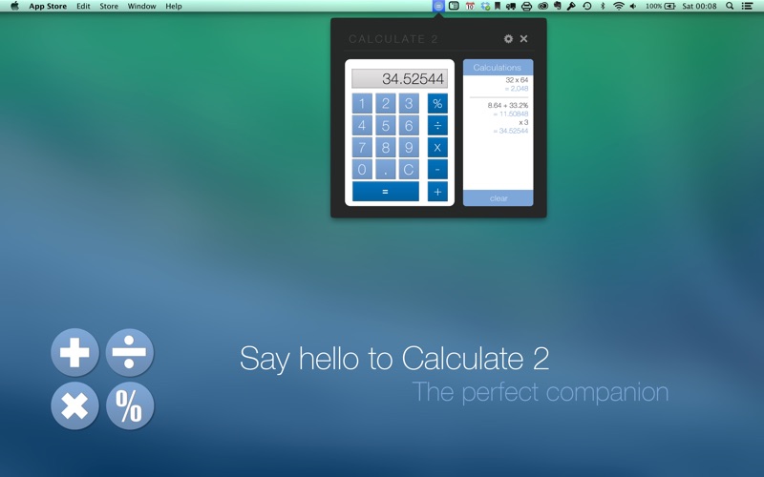Click the clock showing Sat 00:08
The width and height of the screenshot is (764, 477).
coord(699,7)
